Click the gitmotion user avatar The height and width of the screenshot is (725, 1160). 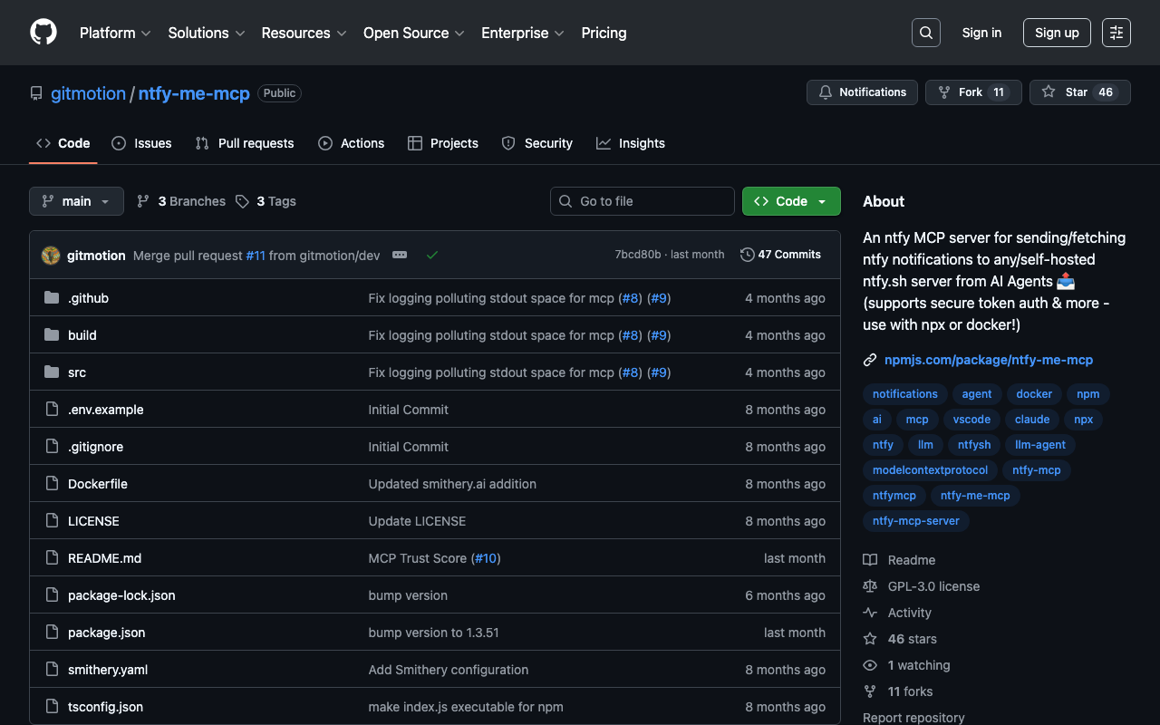[x=51, y=256]
